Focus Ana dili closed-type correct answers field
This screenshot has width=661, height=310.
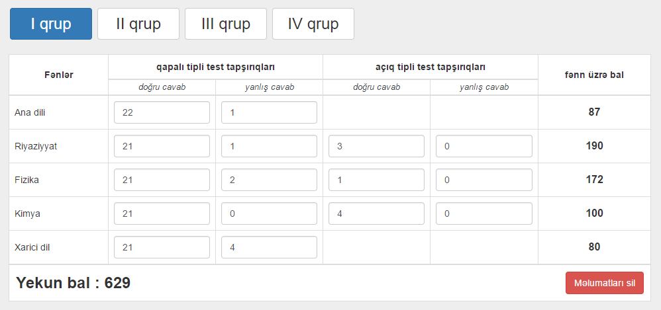(x=162, y=112)
